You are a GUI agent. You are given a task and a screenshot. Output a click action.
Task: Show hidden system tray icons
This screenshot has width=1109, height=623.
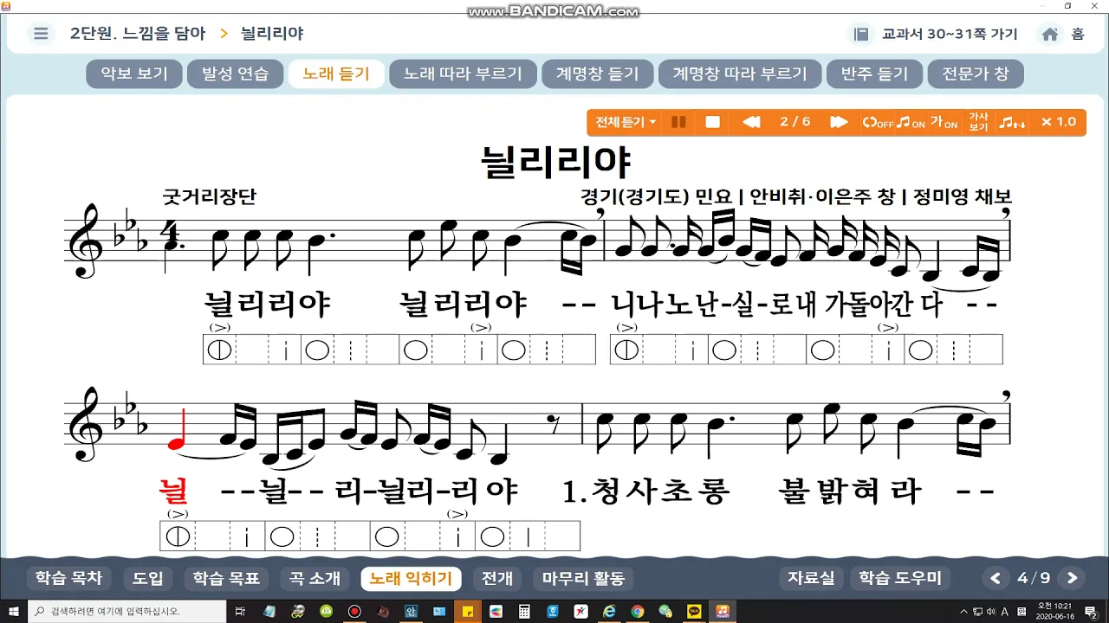(963, 611)
